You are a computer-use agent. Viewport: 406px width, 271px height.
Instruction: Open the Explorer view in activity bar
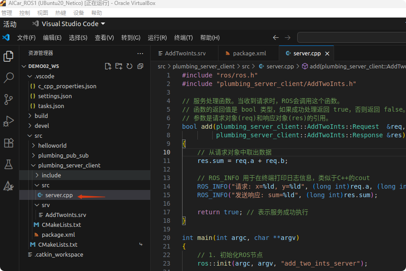pyautogui.click(x=9, y=56)
